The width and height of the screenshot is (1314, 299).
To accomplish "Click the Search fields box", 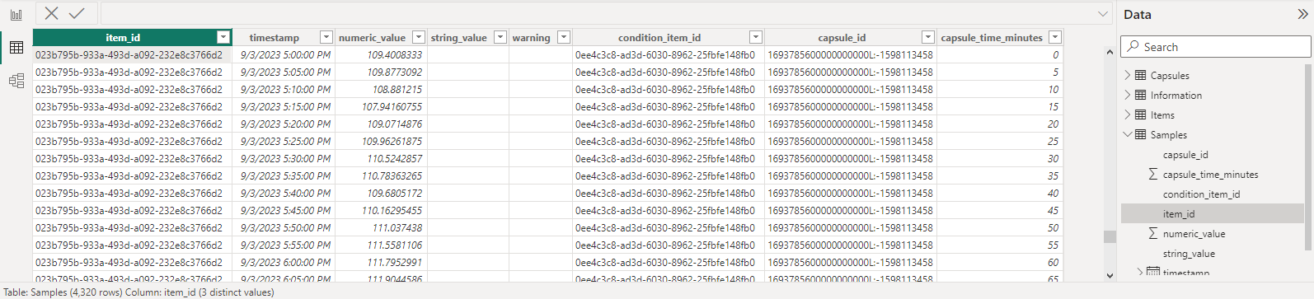I will click(x=1215, y=47).
